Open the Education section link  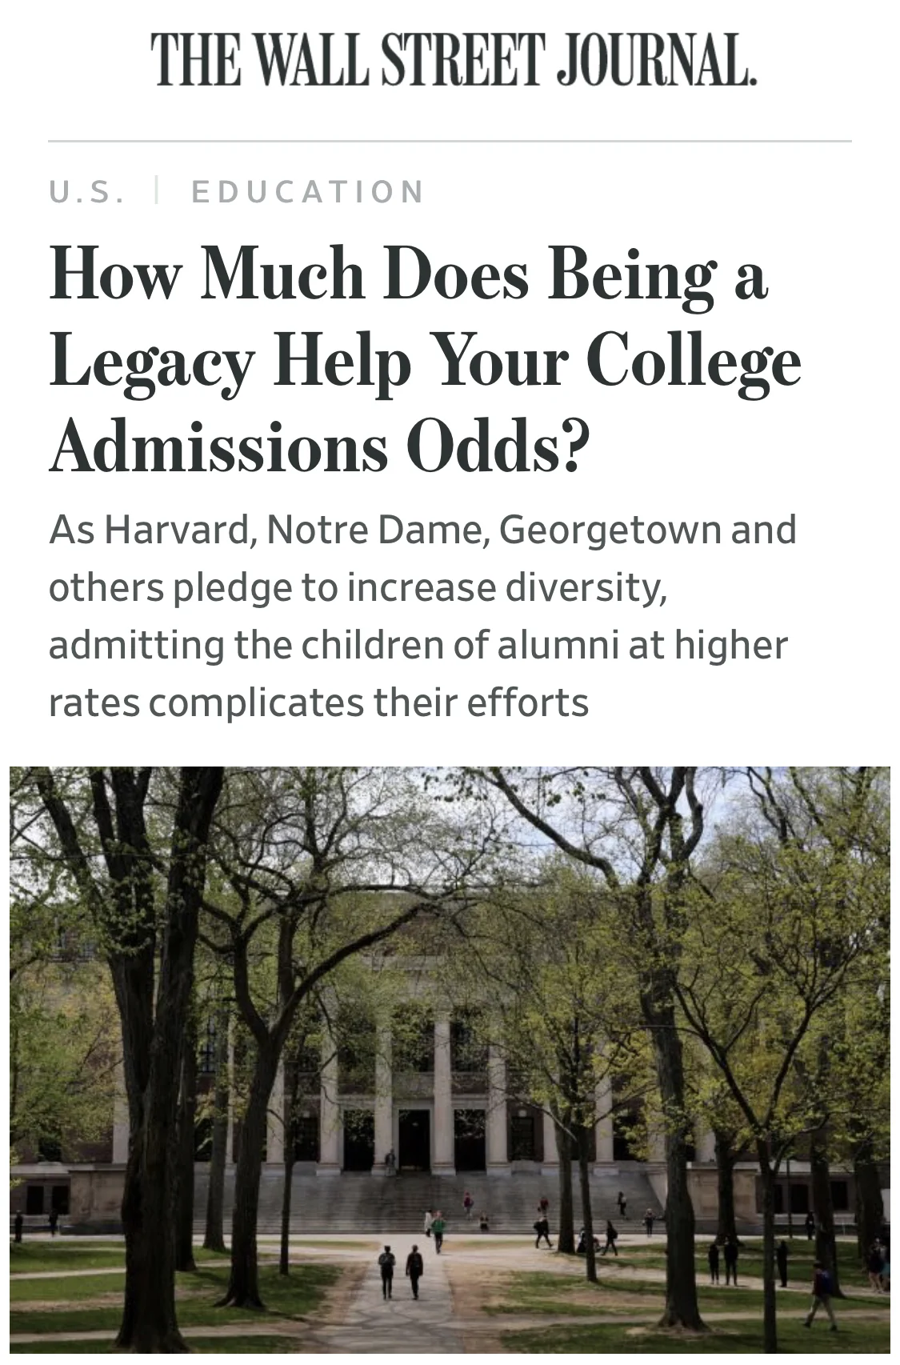click(308, 192)
